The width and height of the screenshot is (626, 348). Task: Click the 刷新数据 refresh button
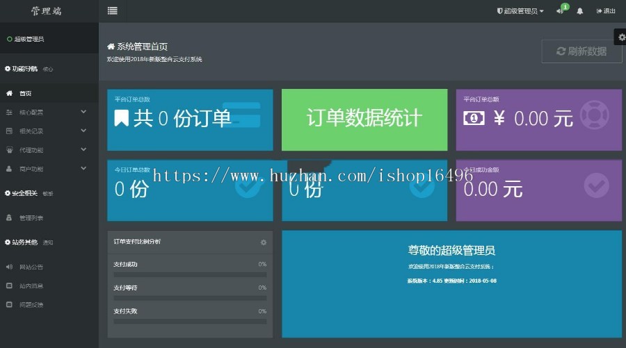pyautogui.click(x=581, y=51)
